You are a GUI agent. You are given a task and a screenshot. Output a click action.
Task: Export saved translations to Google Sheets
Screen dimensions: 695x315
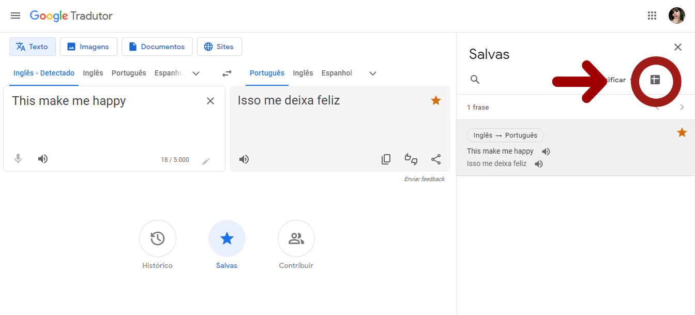tap(656, 81)
